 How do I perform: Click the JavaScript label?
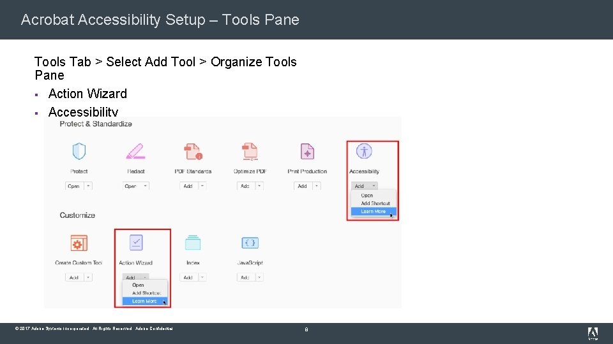(x=250, y=263)
